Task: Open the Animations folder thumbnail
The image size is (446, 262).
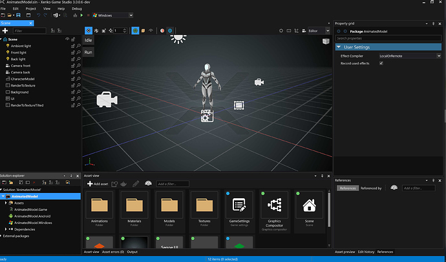Action: tap(100, 205)
